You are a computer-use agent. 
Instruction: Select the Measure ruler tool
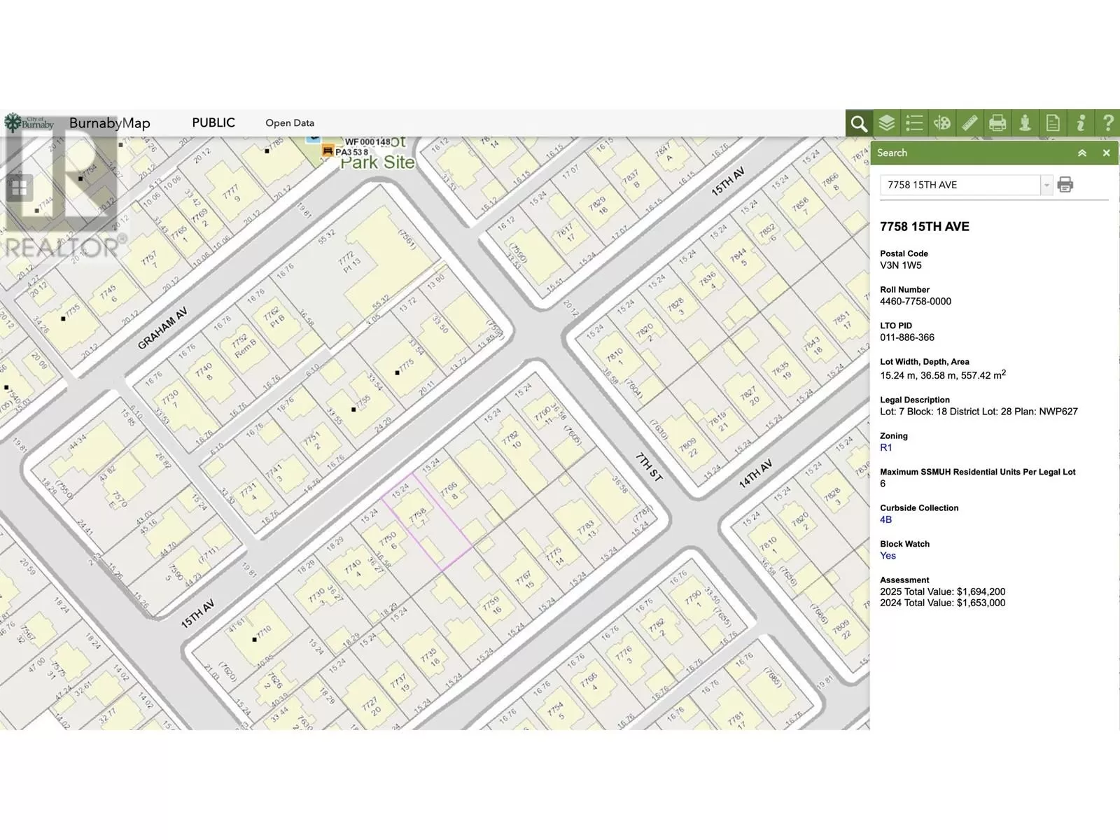pyautogui.click(x=969, y=124)
